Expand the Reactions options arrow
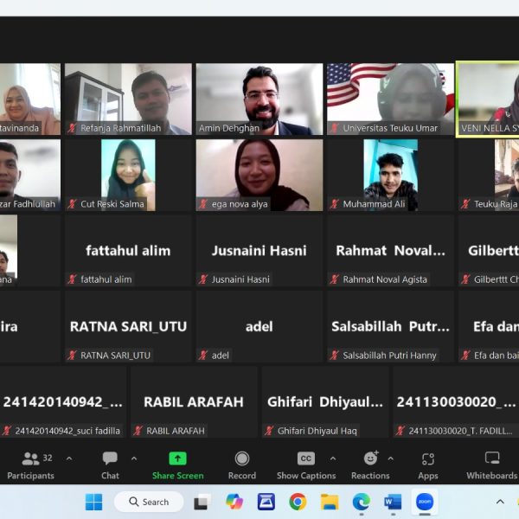 [x=390, y=458]
